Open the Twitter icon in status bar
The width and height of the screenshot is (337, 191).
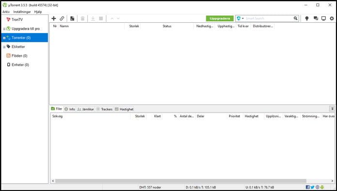(x=312, y=187)
